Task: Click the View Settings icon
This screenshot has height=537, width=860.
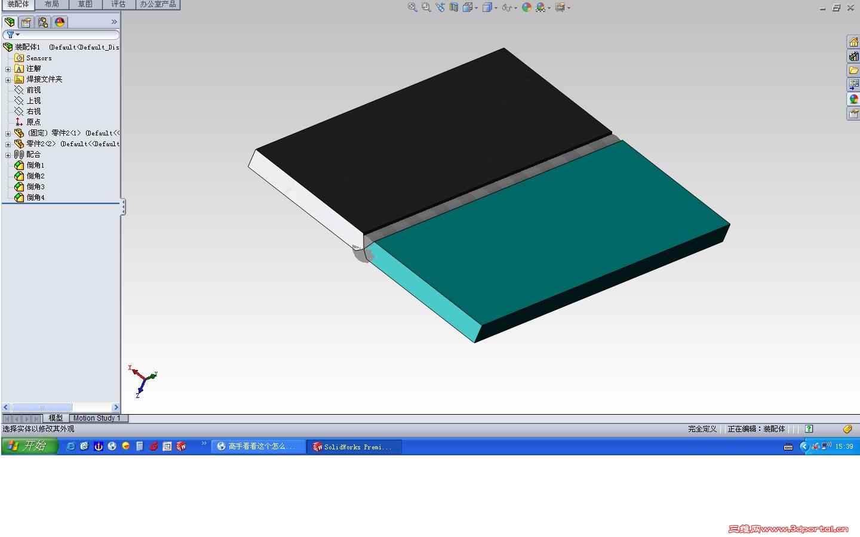Action: pyautogui.click(x=560, y=7)
